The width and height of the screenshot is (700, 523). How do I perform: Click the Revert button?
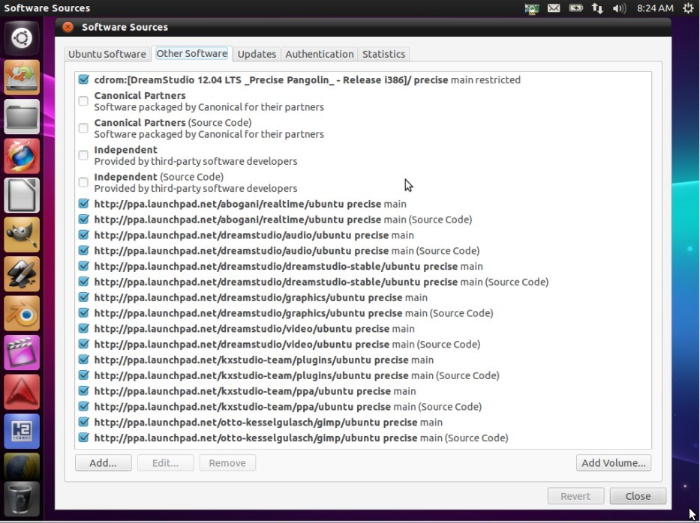575,496
